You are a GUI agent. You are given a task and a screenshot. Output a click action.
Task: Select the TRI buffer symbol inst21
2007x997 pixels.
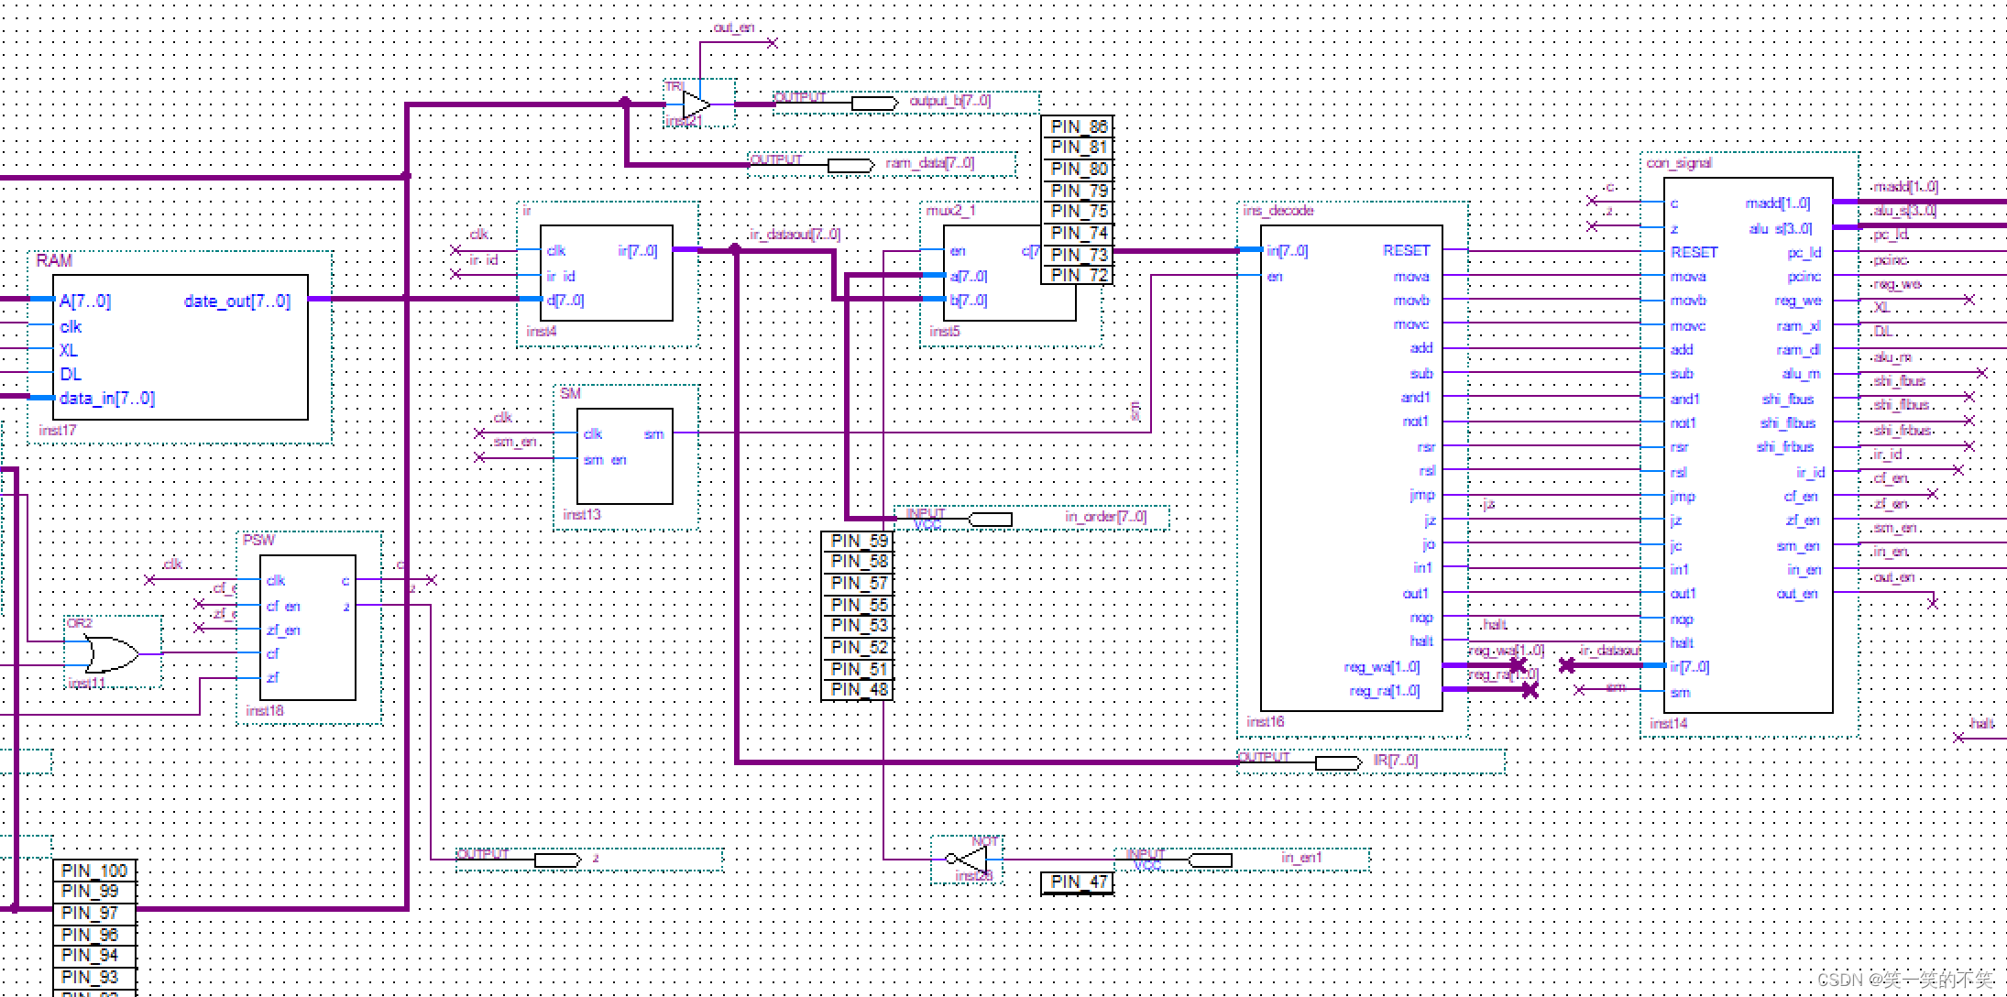point(698,103)
